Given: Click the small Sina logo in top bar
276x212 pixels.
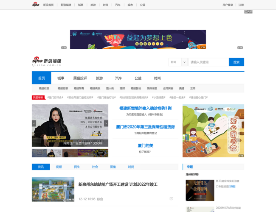Looking at the screenshot, I should pyautogui.click(x=36, y=5).
